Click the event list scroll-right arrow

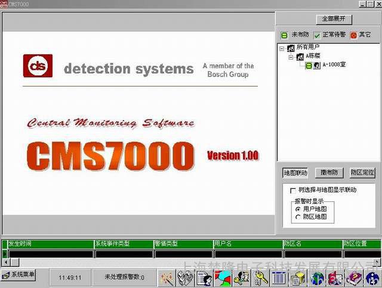(377, 262)
